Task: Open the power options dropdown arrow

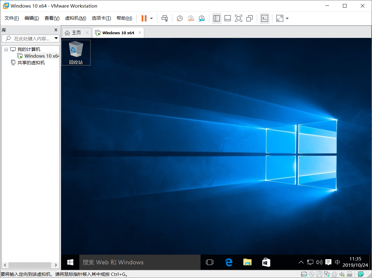Action: [x=151, y=18]
